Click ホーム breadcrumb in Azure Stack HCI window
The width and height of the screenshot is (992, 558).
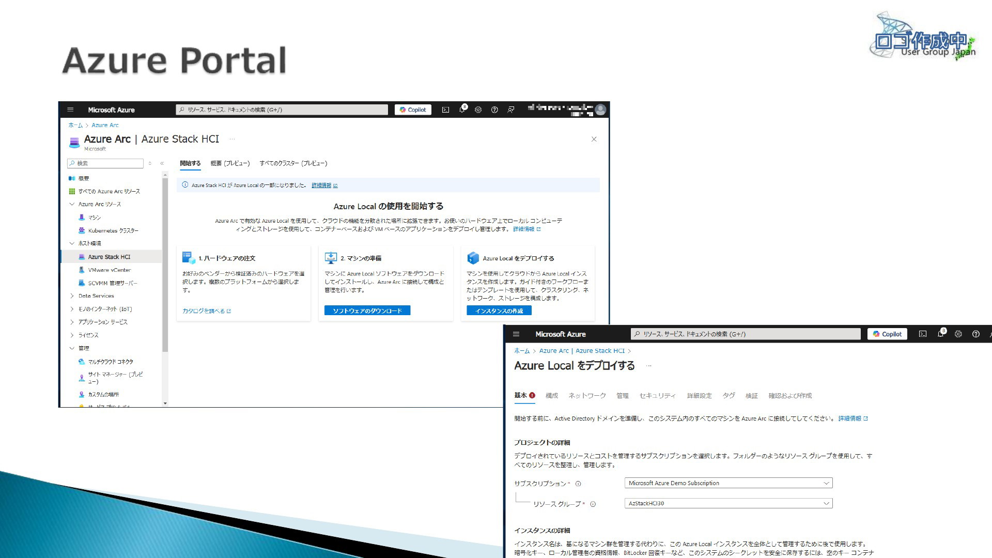point(75,125)
